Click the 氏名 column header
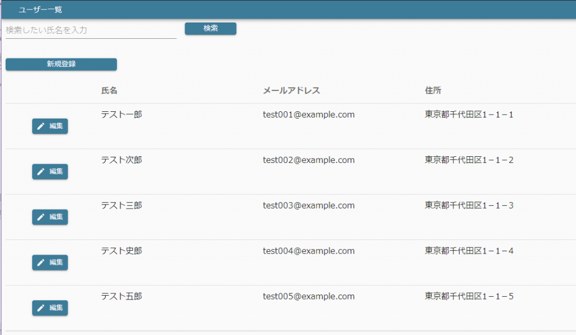The height and width of the screenshot is (335, 576). (x=109, y=90)
